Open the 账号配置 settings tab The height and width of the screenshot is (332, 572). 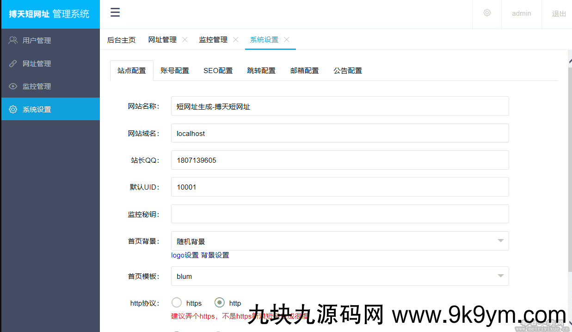pyautogui.click(x=175, y=71)
